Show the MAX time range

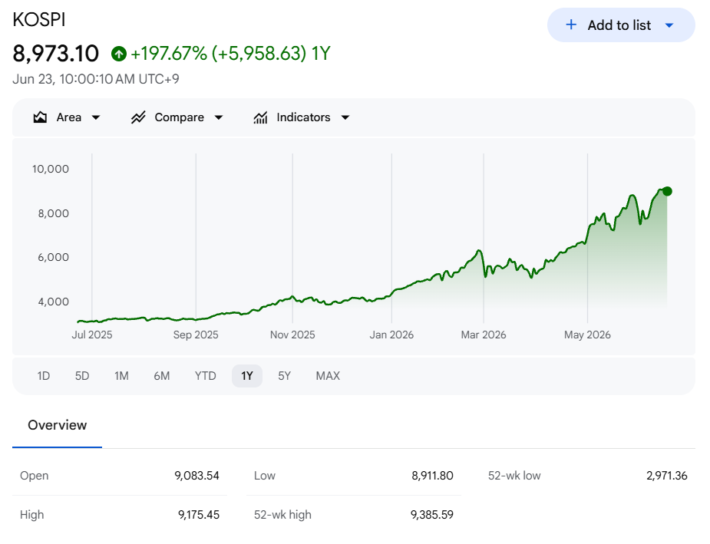click(x=328, y=376)
